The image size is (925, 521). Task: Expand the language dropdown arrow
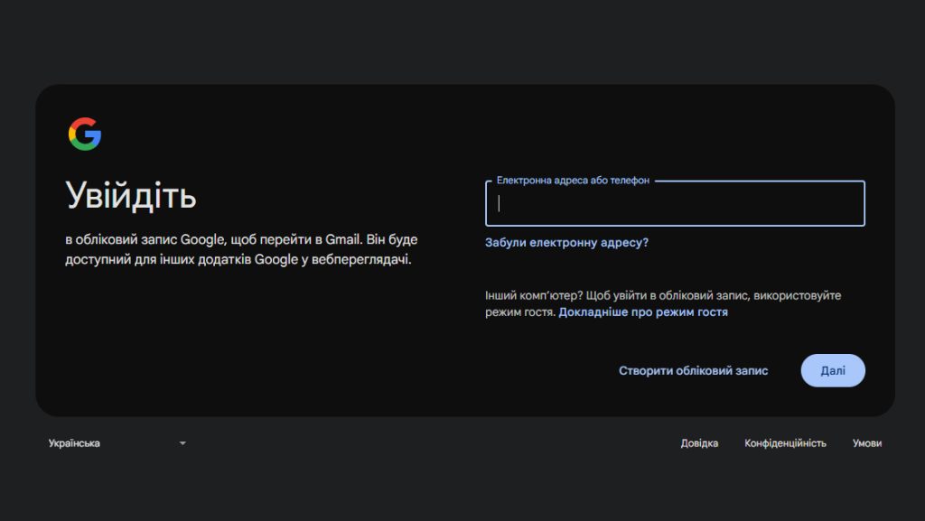coord(182,443)
